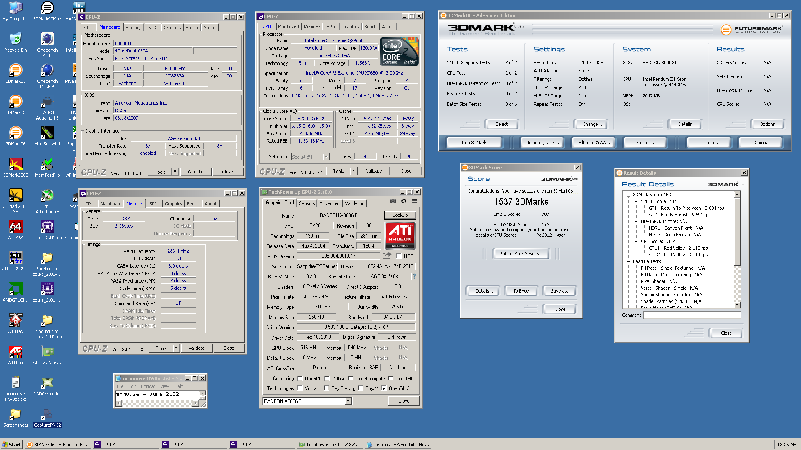Screen dimensions: 801x450
Task: Toggle CUDA checkbox in GPU-Z
Action: 327,379
